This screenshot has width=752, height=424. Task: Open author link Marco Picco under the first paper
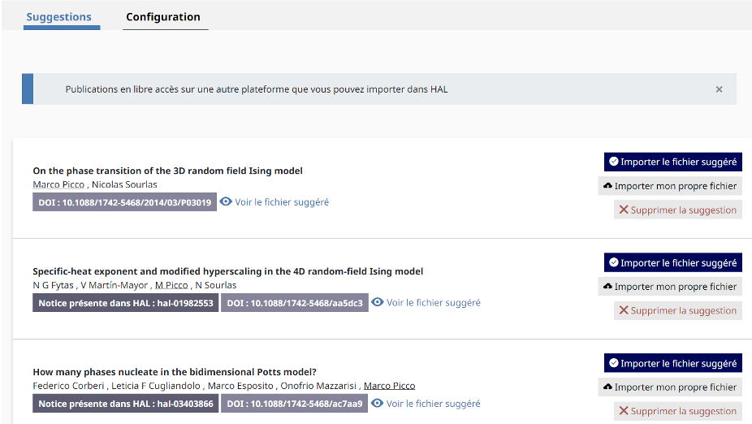coord(58,184)
